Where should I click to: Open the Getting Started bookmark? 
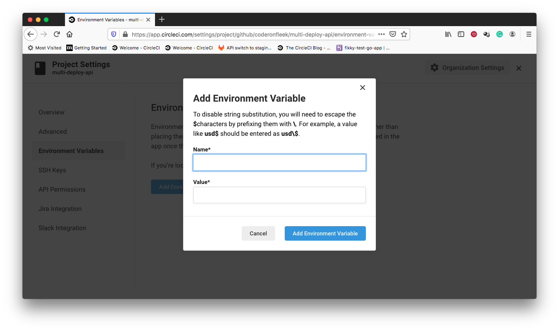(x=86, y=48)
